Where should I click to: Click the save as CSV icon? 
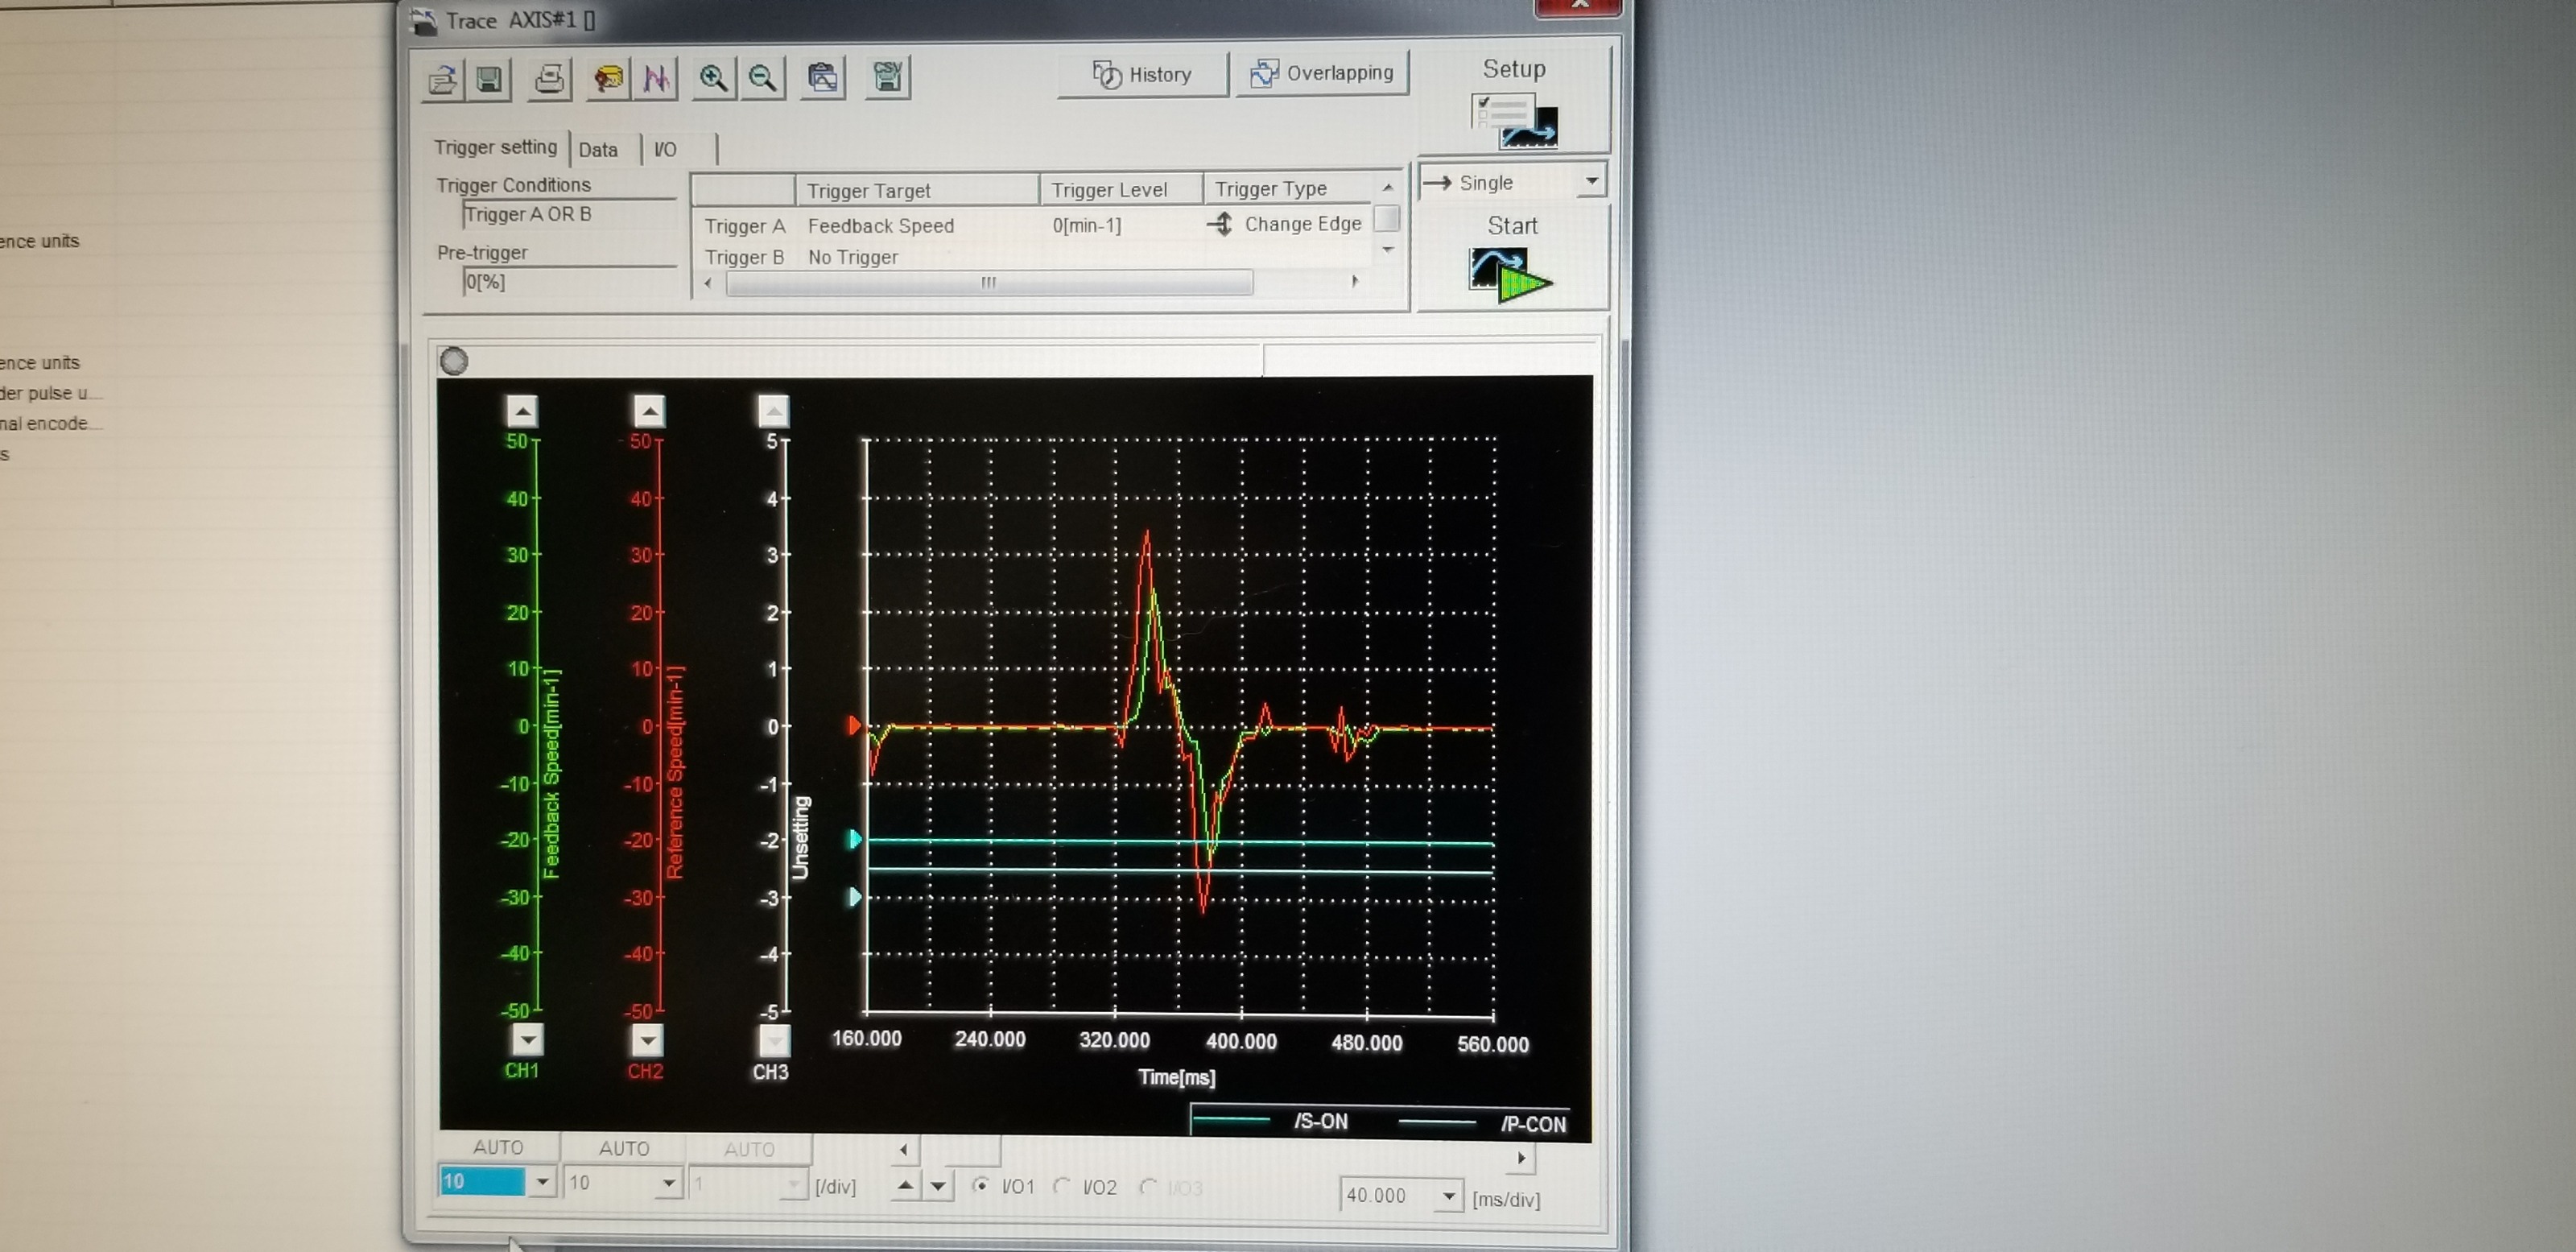click(x=888, y=77)
